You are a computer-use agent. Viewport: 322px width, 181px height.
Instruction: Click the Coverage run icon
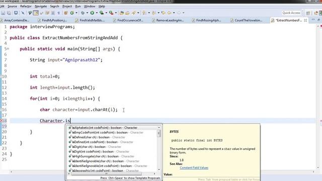coord(102,13)
